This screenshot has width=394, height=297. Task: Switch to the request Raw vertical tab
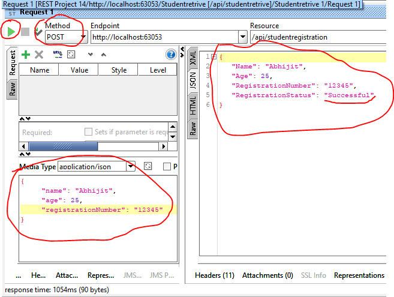click(13, 89)
